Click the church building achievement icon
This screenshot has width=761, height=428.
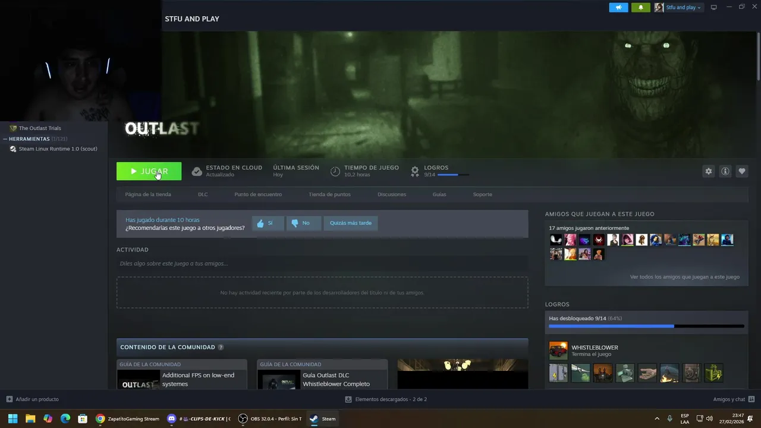(603, 373)
